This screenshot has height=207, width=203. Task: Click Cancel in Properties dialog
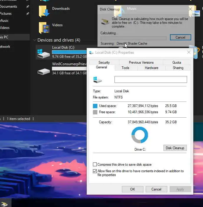coord(156,189)
